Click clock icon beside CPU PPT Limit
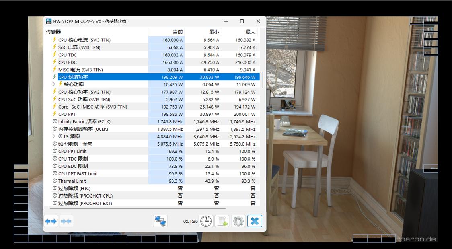Screen dimensions: 452x249 pos(55,151)
